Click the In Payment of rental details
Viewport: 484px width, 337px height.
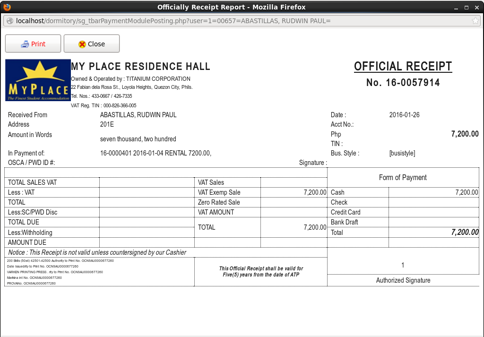tap(156, 153)
